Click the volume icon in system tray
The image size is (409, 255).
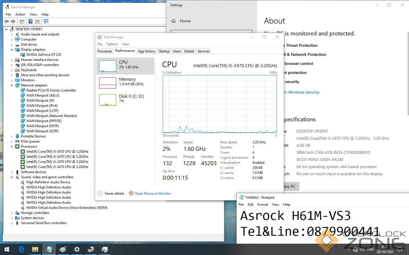click(x=362, y=250)
